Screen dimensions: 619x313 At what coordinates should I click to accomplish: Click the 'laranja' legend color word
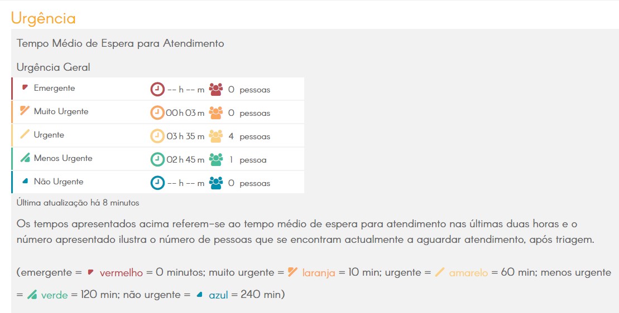[319, 272]
